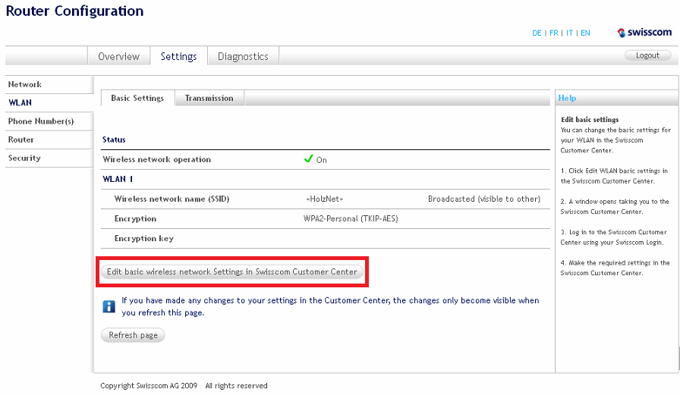Click Edit basic wireless network Settings button

232,271
